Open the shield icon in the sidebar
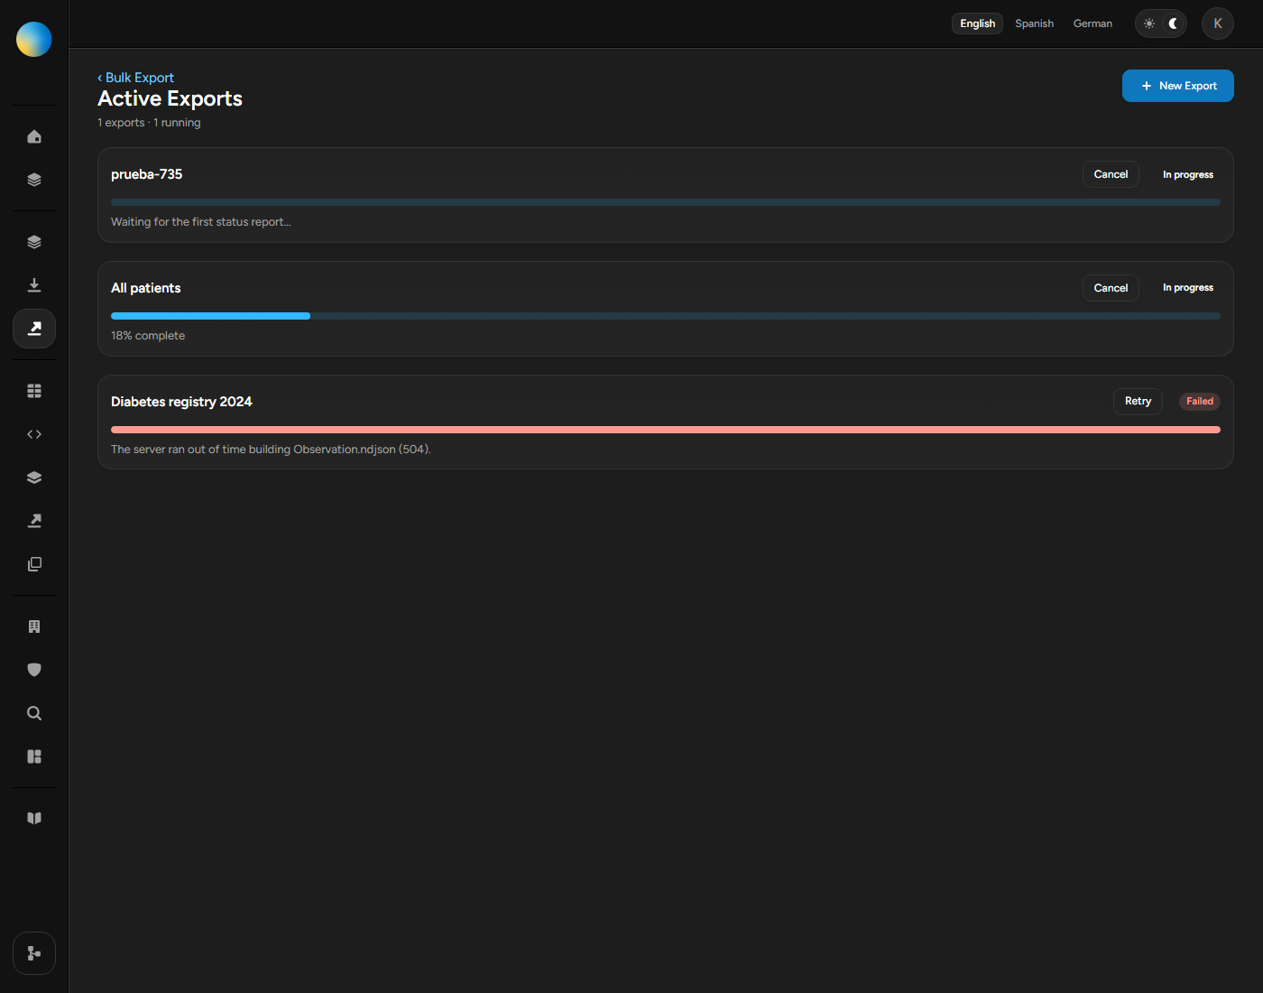Image resolution: width=1263 pixels, height=993 pixels. [x=34, y=670]
